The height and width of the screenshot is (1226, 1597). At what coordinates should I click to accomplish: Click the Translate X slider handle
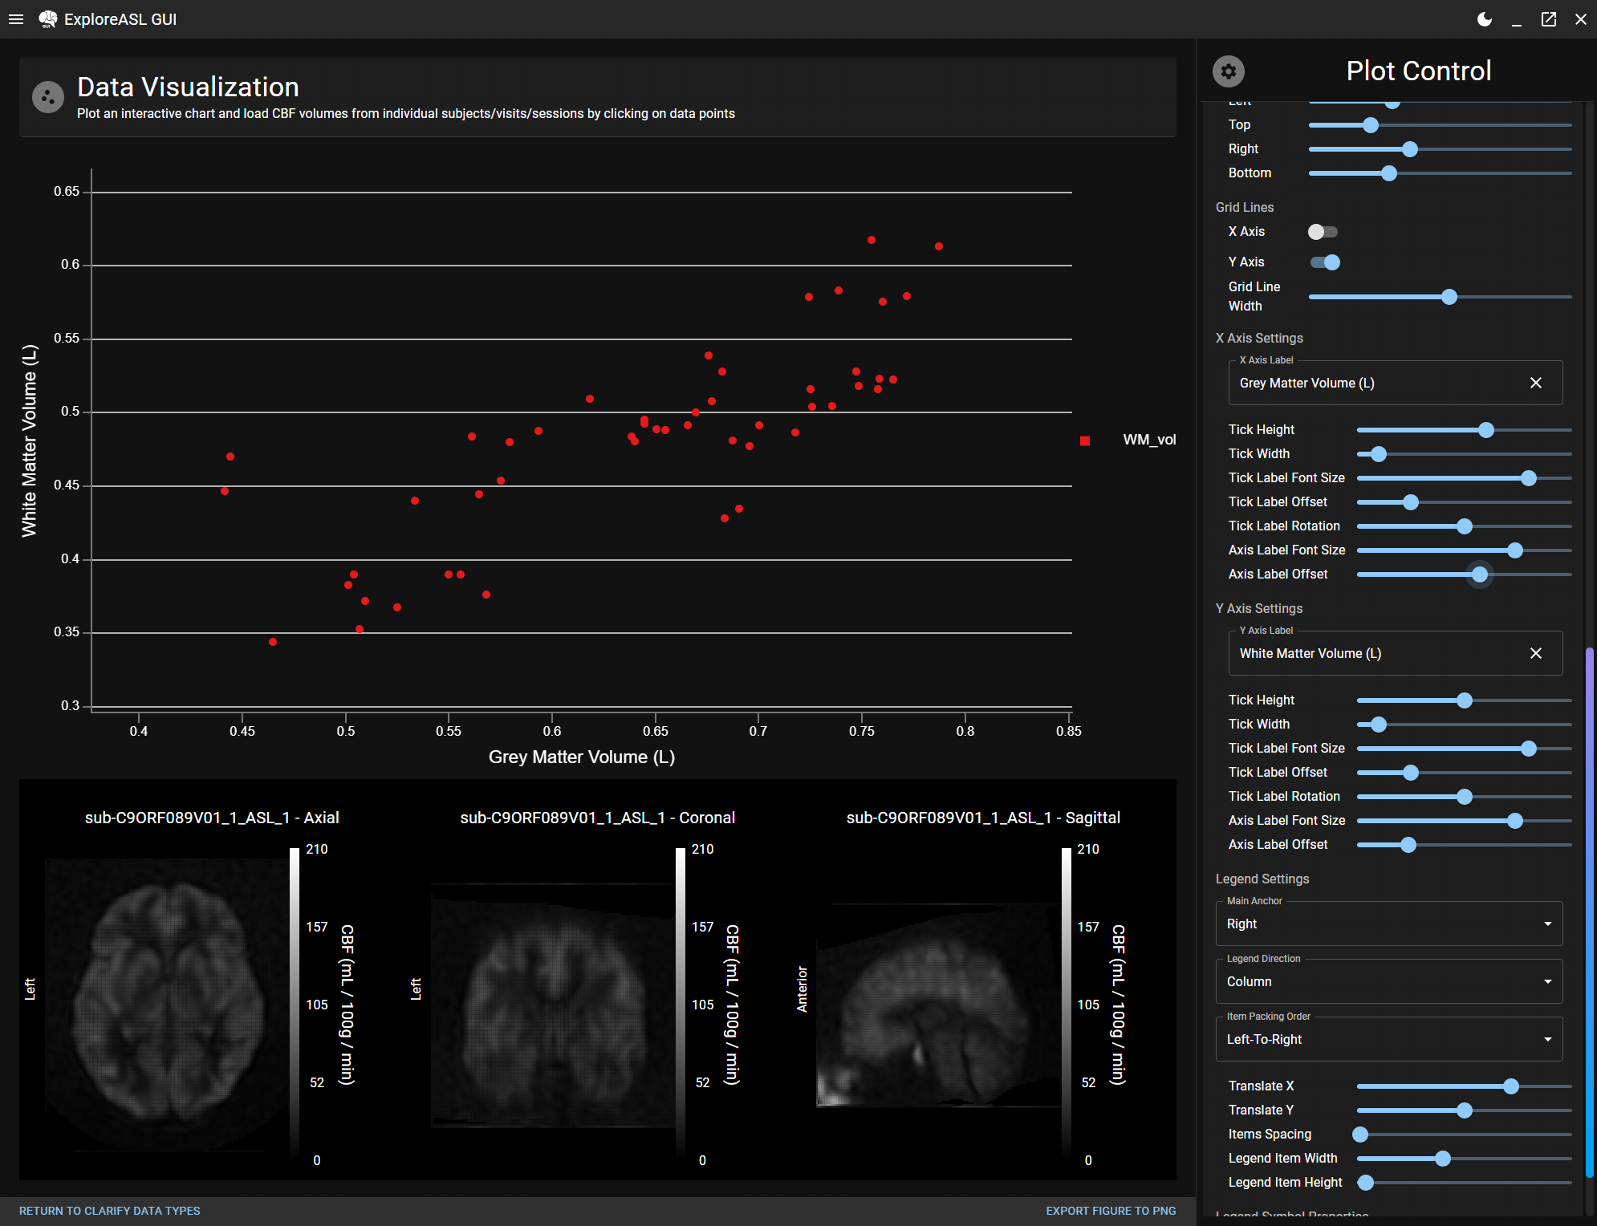[x=1511, y=1086]
